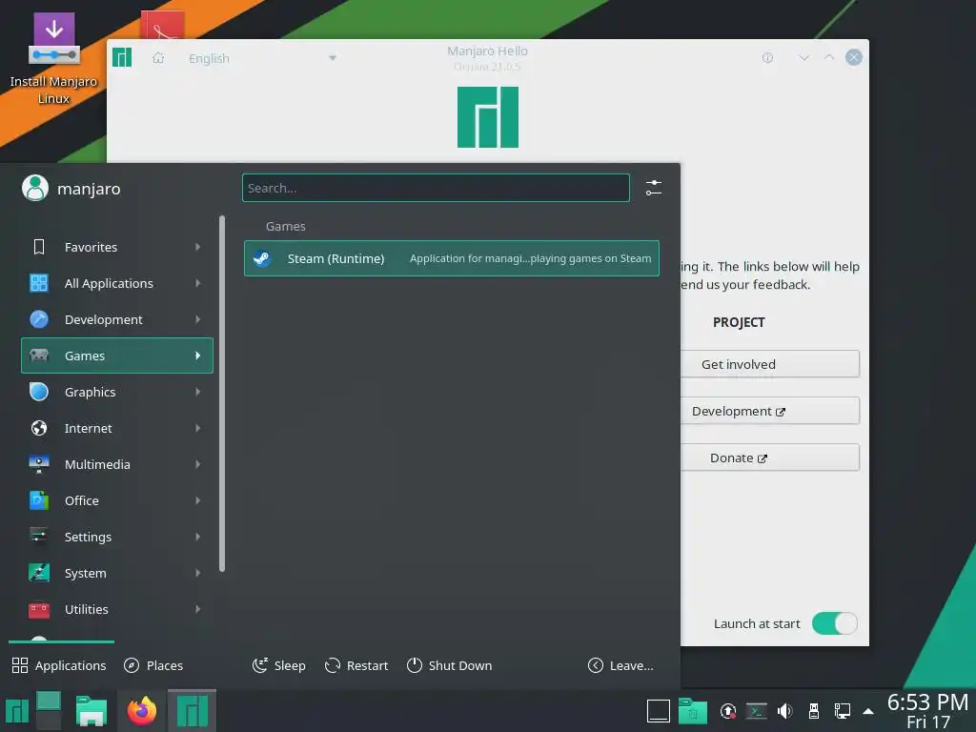976x732 pixels.
Task: Click the Settings sliders icon in menu
Action: (x=39, y=537)
